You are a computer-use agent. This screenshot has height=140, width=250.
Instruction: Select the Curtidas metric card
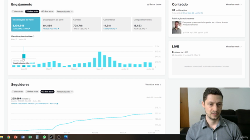click(86, 24)
